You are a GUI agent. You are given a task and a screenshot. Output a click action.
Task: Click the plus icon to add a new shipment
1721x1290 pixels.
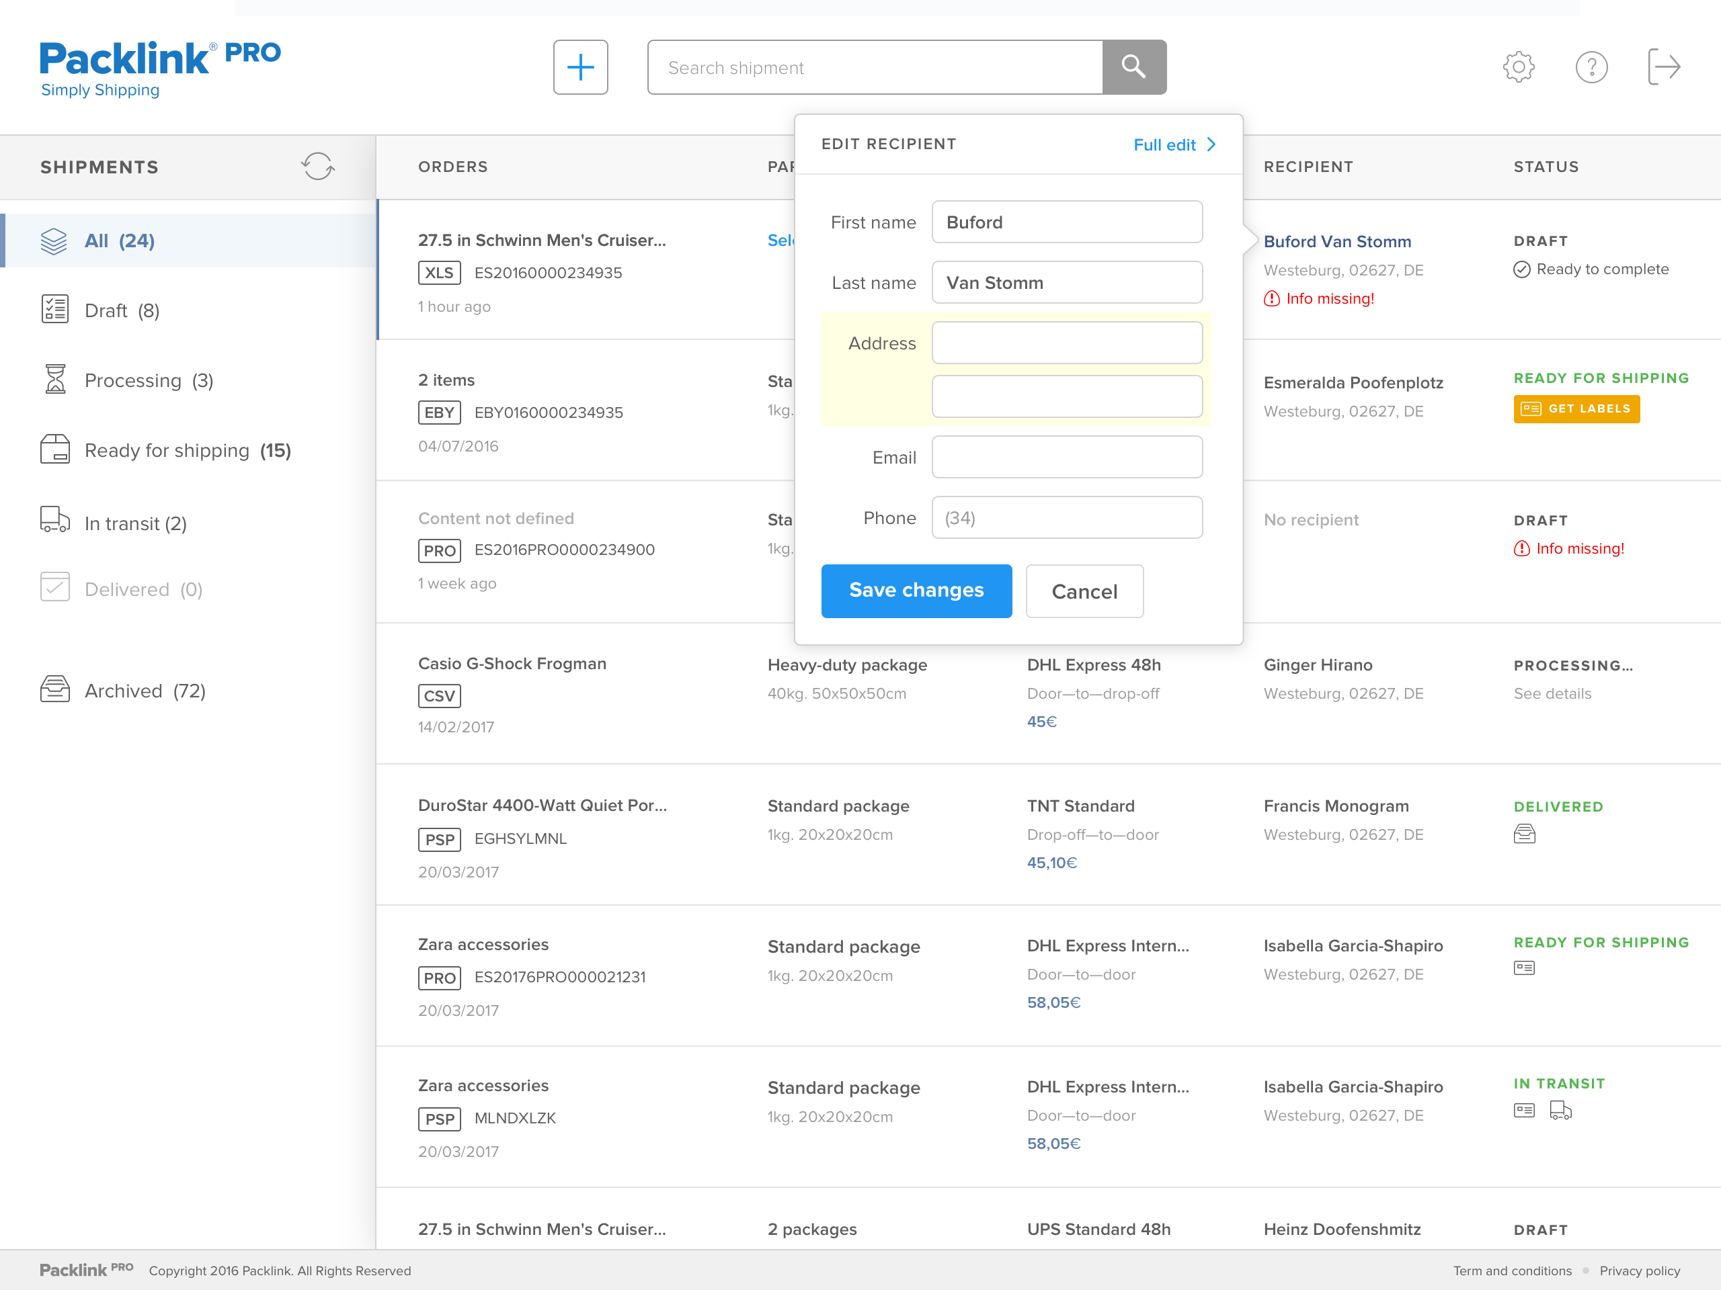(x=579, y=68)
